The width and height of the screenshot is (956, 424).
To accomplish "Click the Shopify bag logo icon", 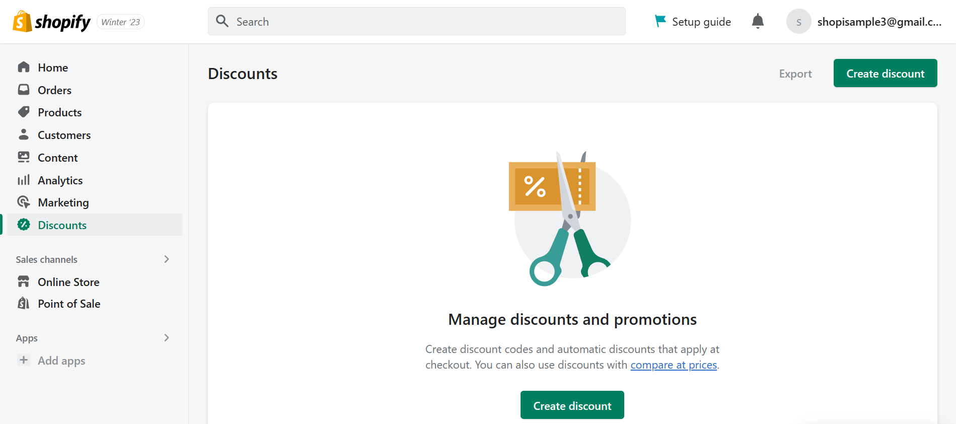I will 22,22.
